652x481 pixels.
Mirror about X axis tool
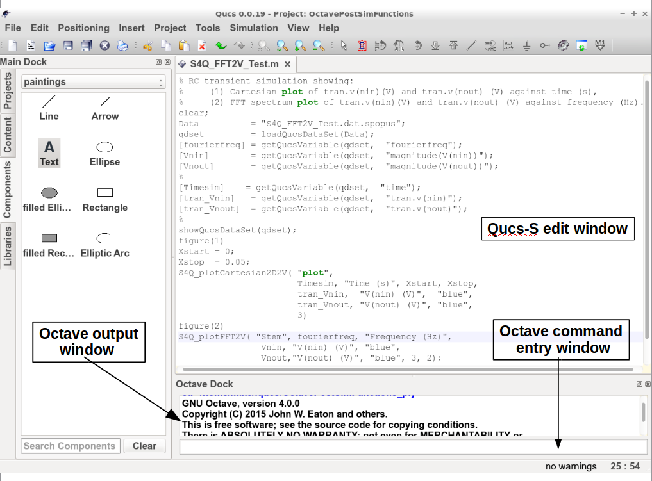tap(380, 45)
